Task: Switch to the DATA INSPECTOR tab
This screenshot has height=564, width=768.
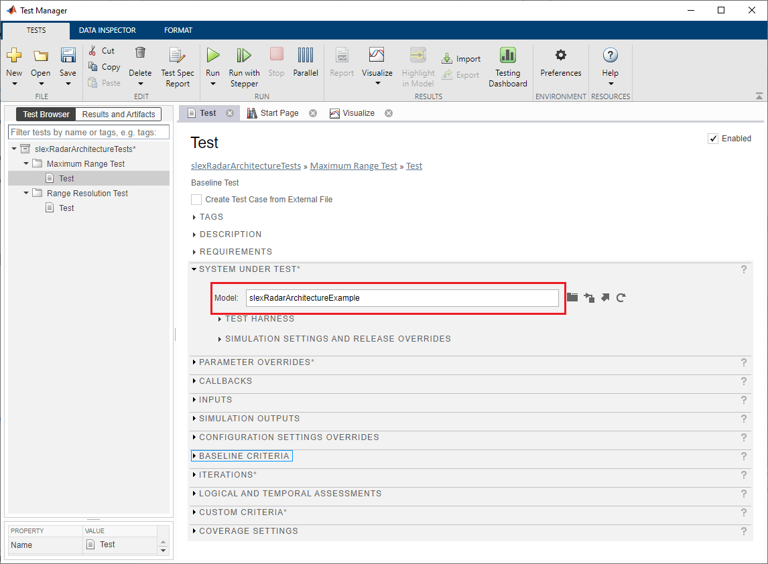Action: pyautogui.click(x=107, y=30)
